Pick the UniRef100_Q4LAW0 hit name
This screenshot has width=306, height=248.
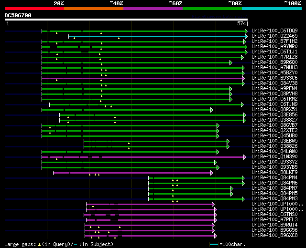pos(274,152)
